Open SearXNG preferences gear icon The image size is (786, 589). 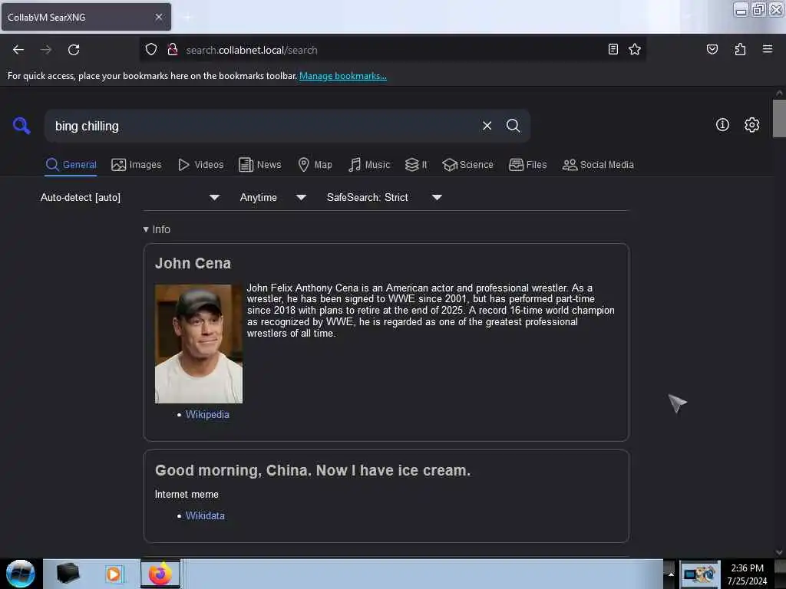[x=751, y=125]
